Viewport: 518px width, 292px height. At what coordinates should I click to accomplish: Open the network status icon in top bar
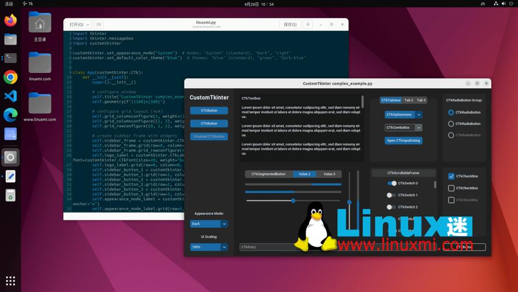click(x=495, y=4)
